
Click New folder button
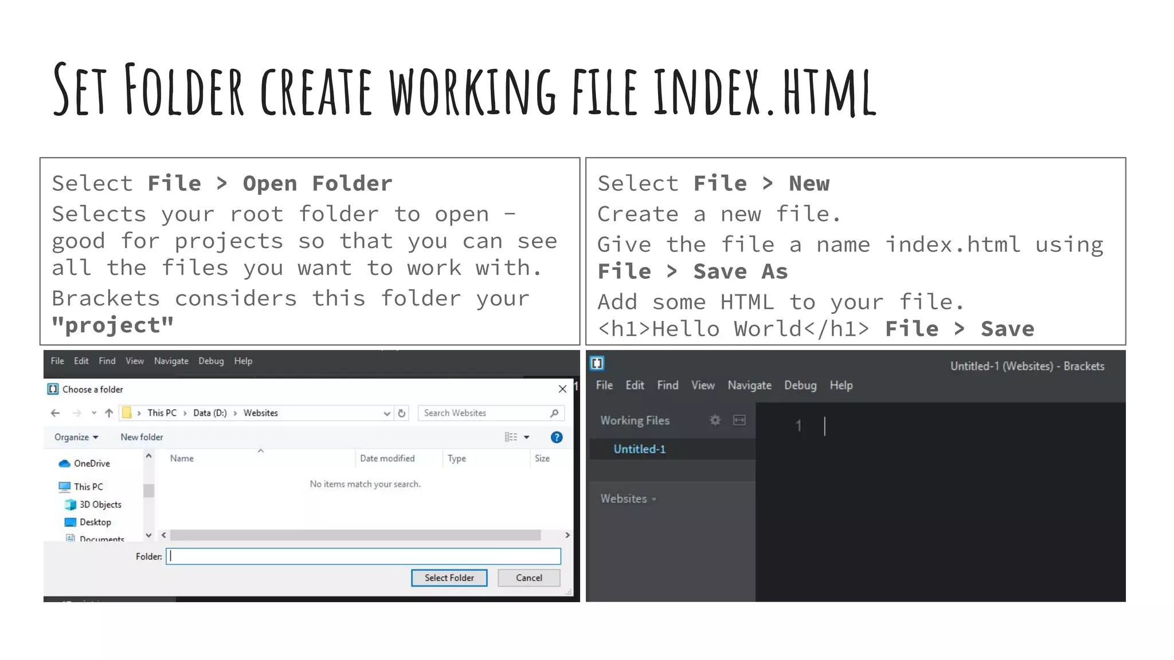pyautogui.click(x=142, y=437)
